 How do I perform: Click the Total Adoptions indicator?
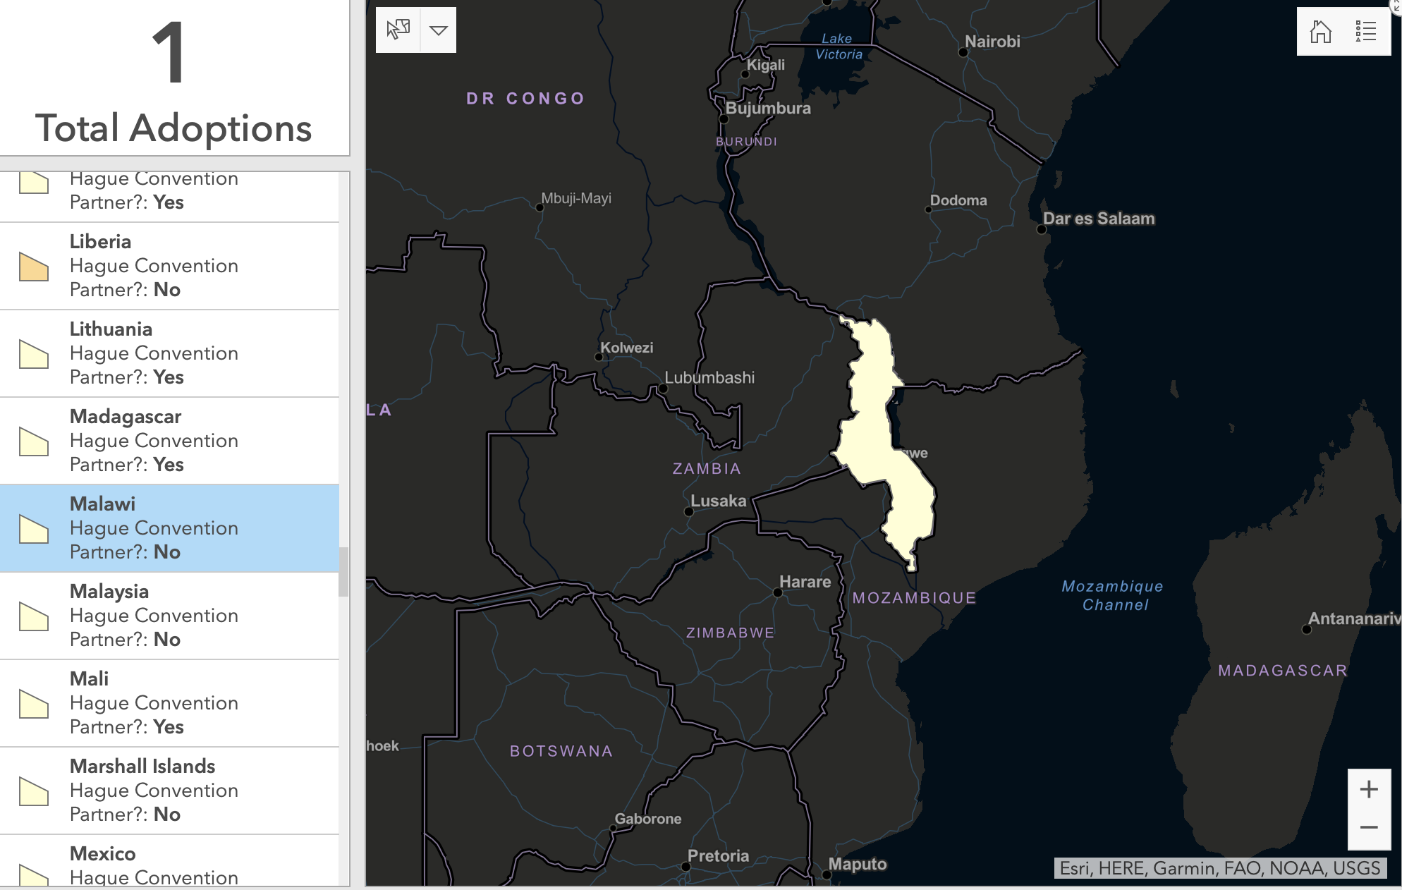point(173,78)
